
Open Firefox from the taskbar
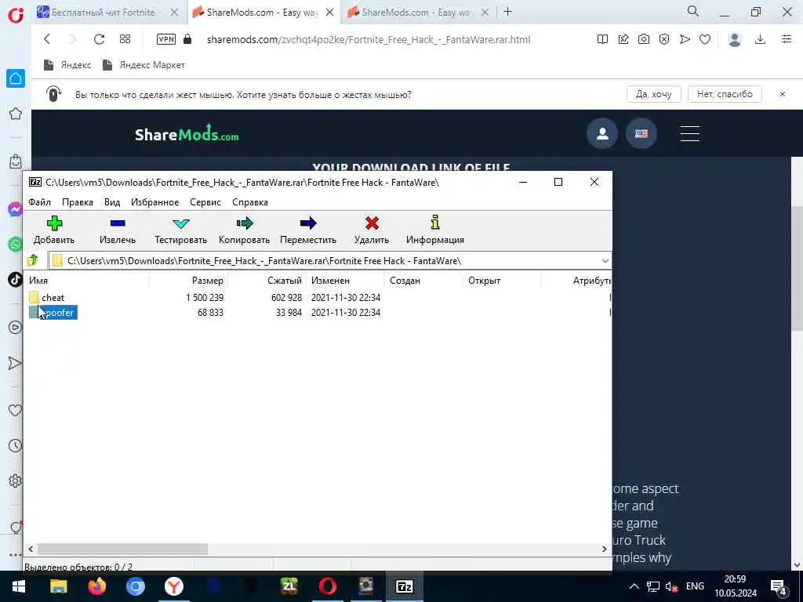96,586
